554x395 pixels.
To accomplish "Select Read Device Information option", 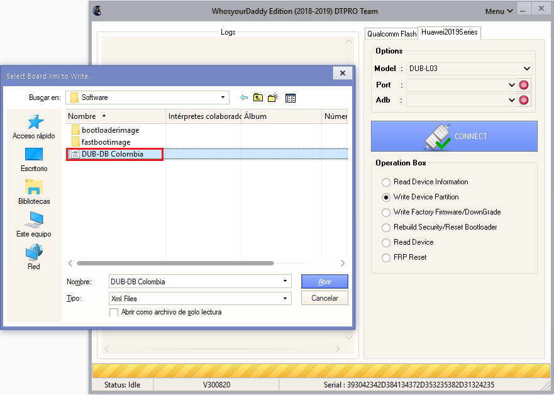I will (x=425, y=182).
